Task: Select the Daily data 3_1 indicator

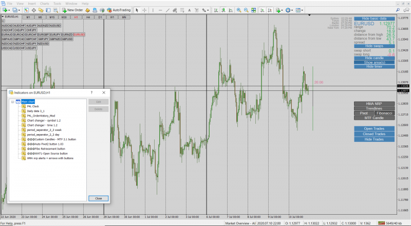Action: pyautogui.click(x=35, y=111)
